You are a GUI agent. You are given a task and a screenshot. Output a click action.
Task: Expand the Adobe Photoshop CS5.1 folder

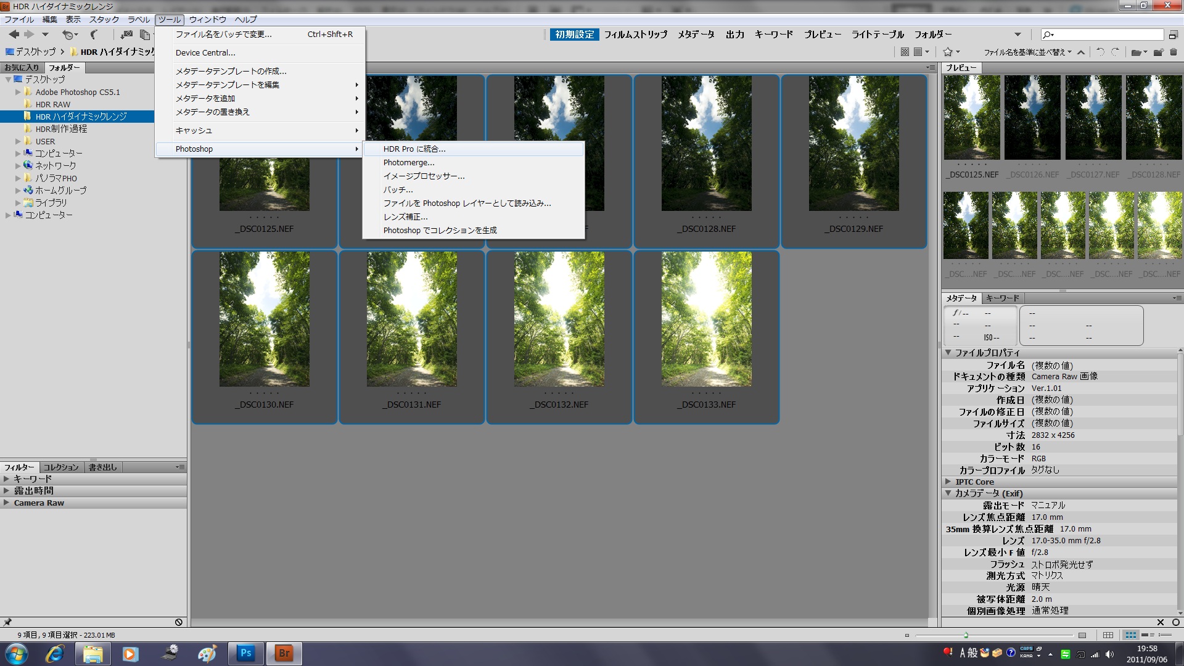point(18,92)
